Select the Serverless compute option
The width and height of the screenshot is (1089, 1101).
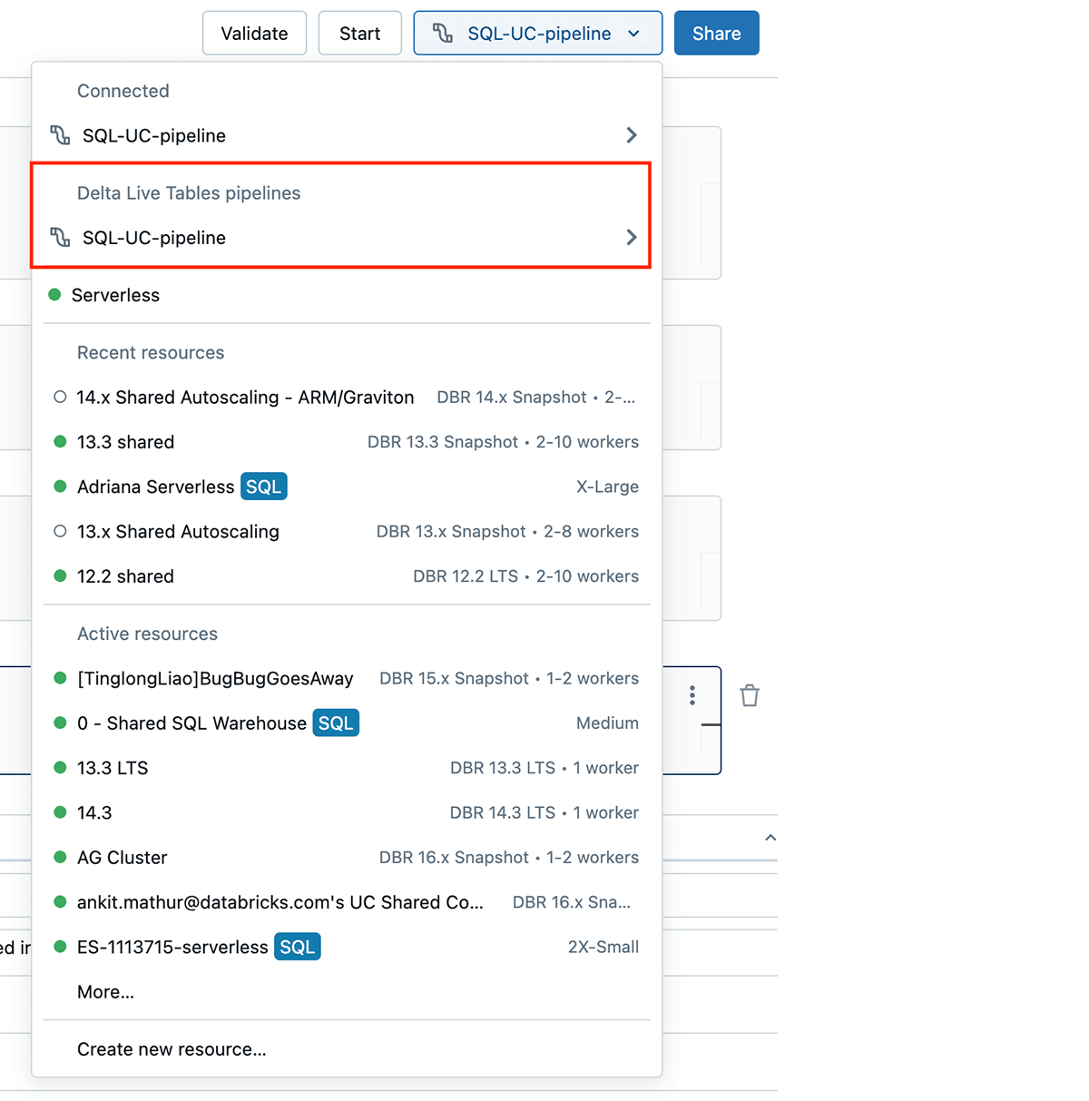click(115, 295)
